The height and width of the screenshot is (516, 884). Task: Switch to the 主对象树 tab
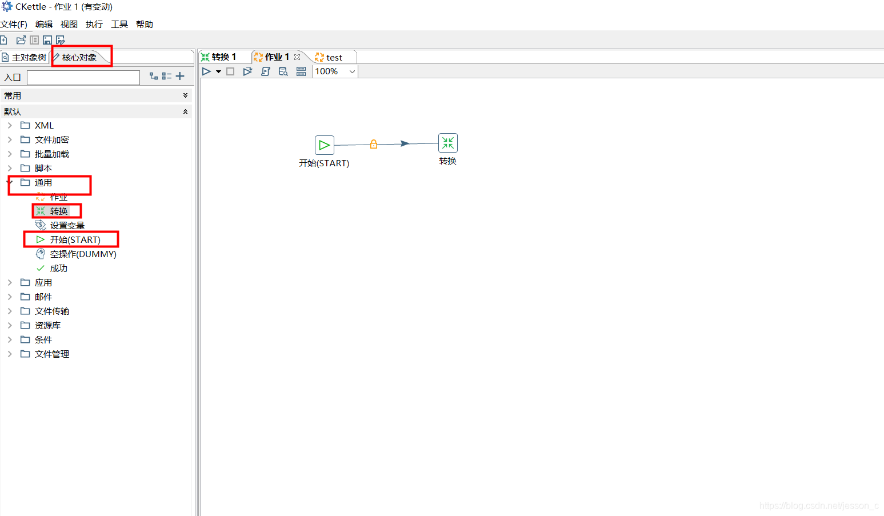tap(25, 58)
